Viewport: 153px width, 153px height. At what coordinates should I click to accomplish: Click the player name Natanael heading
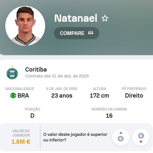click(x=76, y=18)
